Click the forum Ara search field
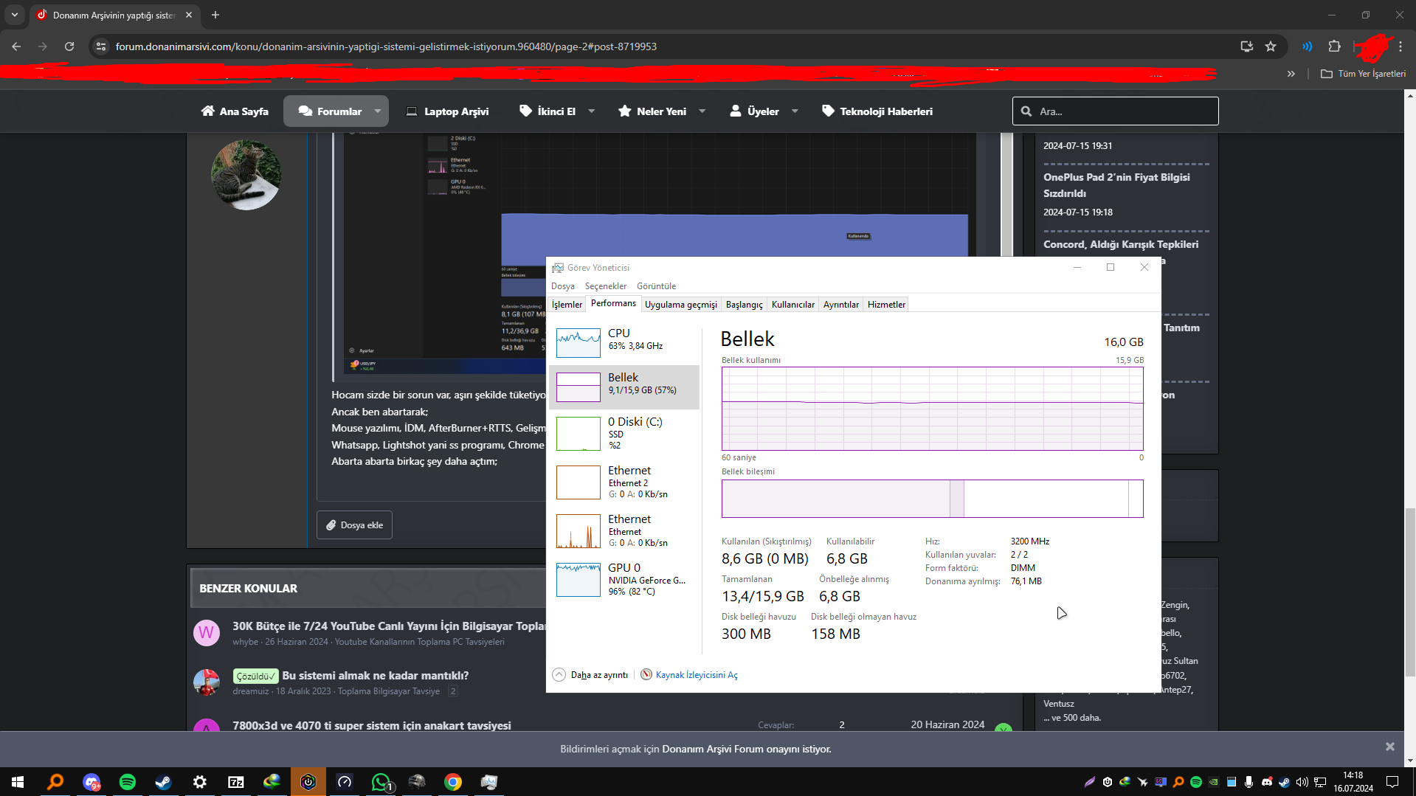The width and height of the screenshot is (1416, 796). tap(1115, 111)
